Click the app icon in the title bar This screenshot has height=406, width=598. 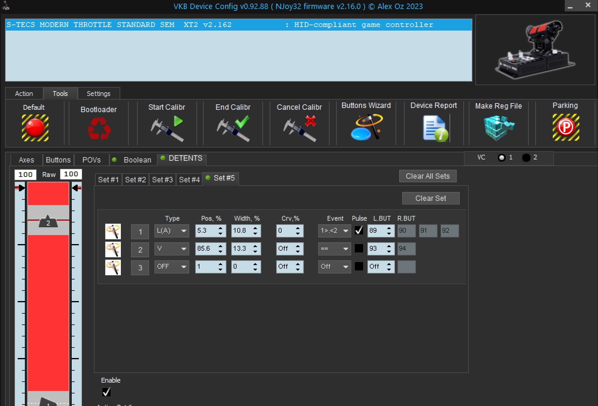click(5, 5)
